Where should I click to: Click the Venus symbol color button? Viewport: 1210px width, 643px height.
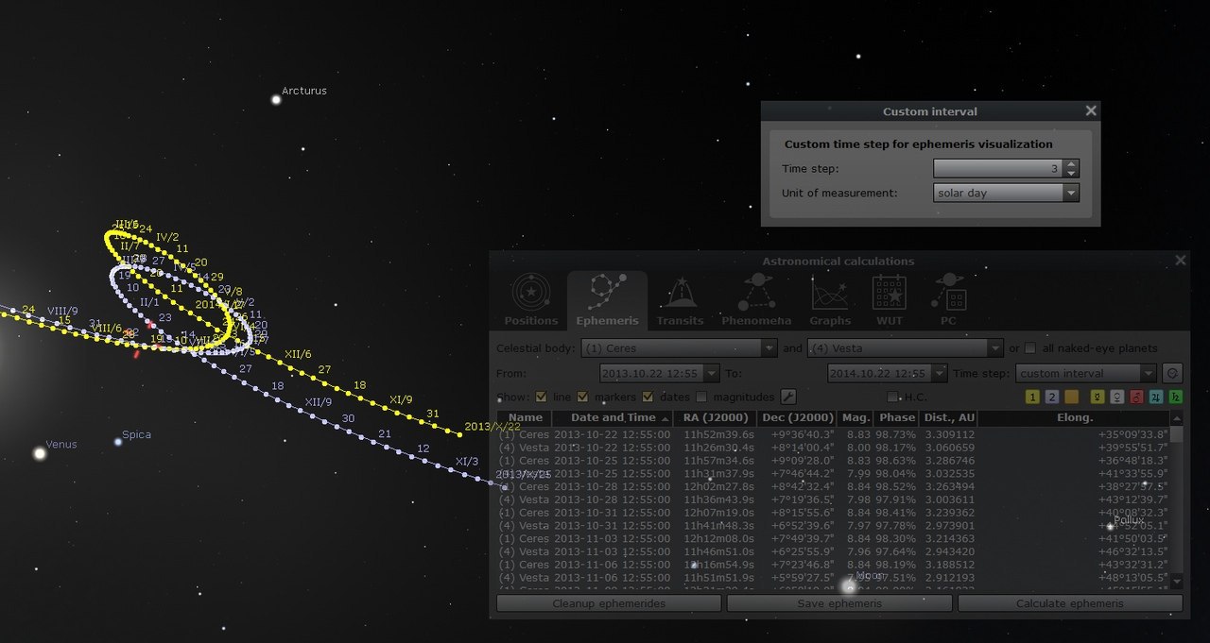pyautogui.click(x=1117, y=397)
